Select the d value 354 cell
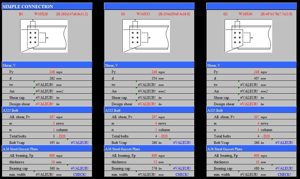This screenshot has height=179, width=300. tap(154, 78)
